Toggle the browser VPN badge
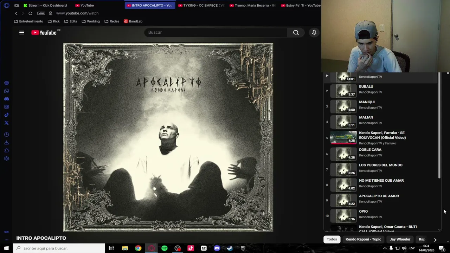This screenshot has width=450, height=253. [x=41, y=13]
